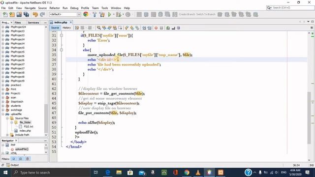Screen dimensions: 315x177
Task: Toggle first Navigator filter button
Action: pos(14,159)
